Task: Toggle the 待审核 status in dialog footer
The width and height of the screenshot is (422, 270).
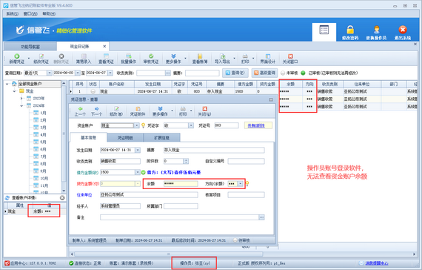Action: tap(235, 240)
